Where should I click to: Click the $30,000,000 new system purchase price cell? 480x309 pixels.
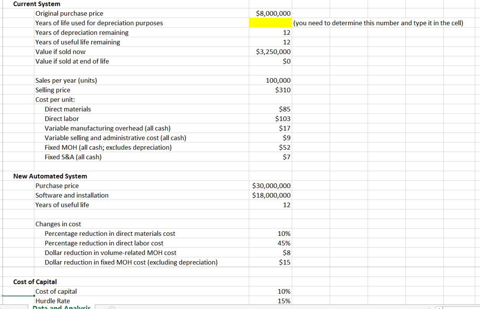click(270, 185)
